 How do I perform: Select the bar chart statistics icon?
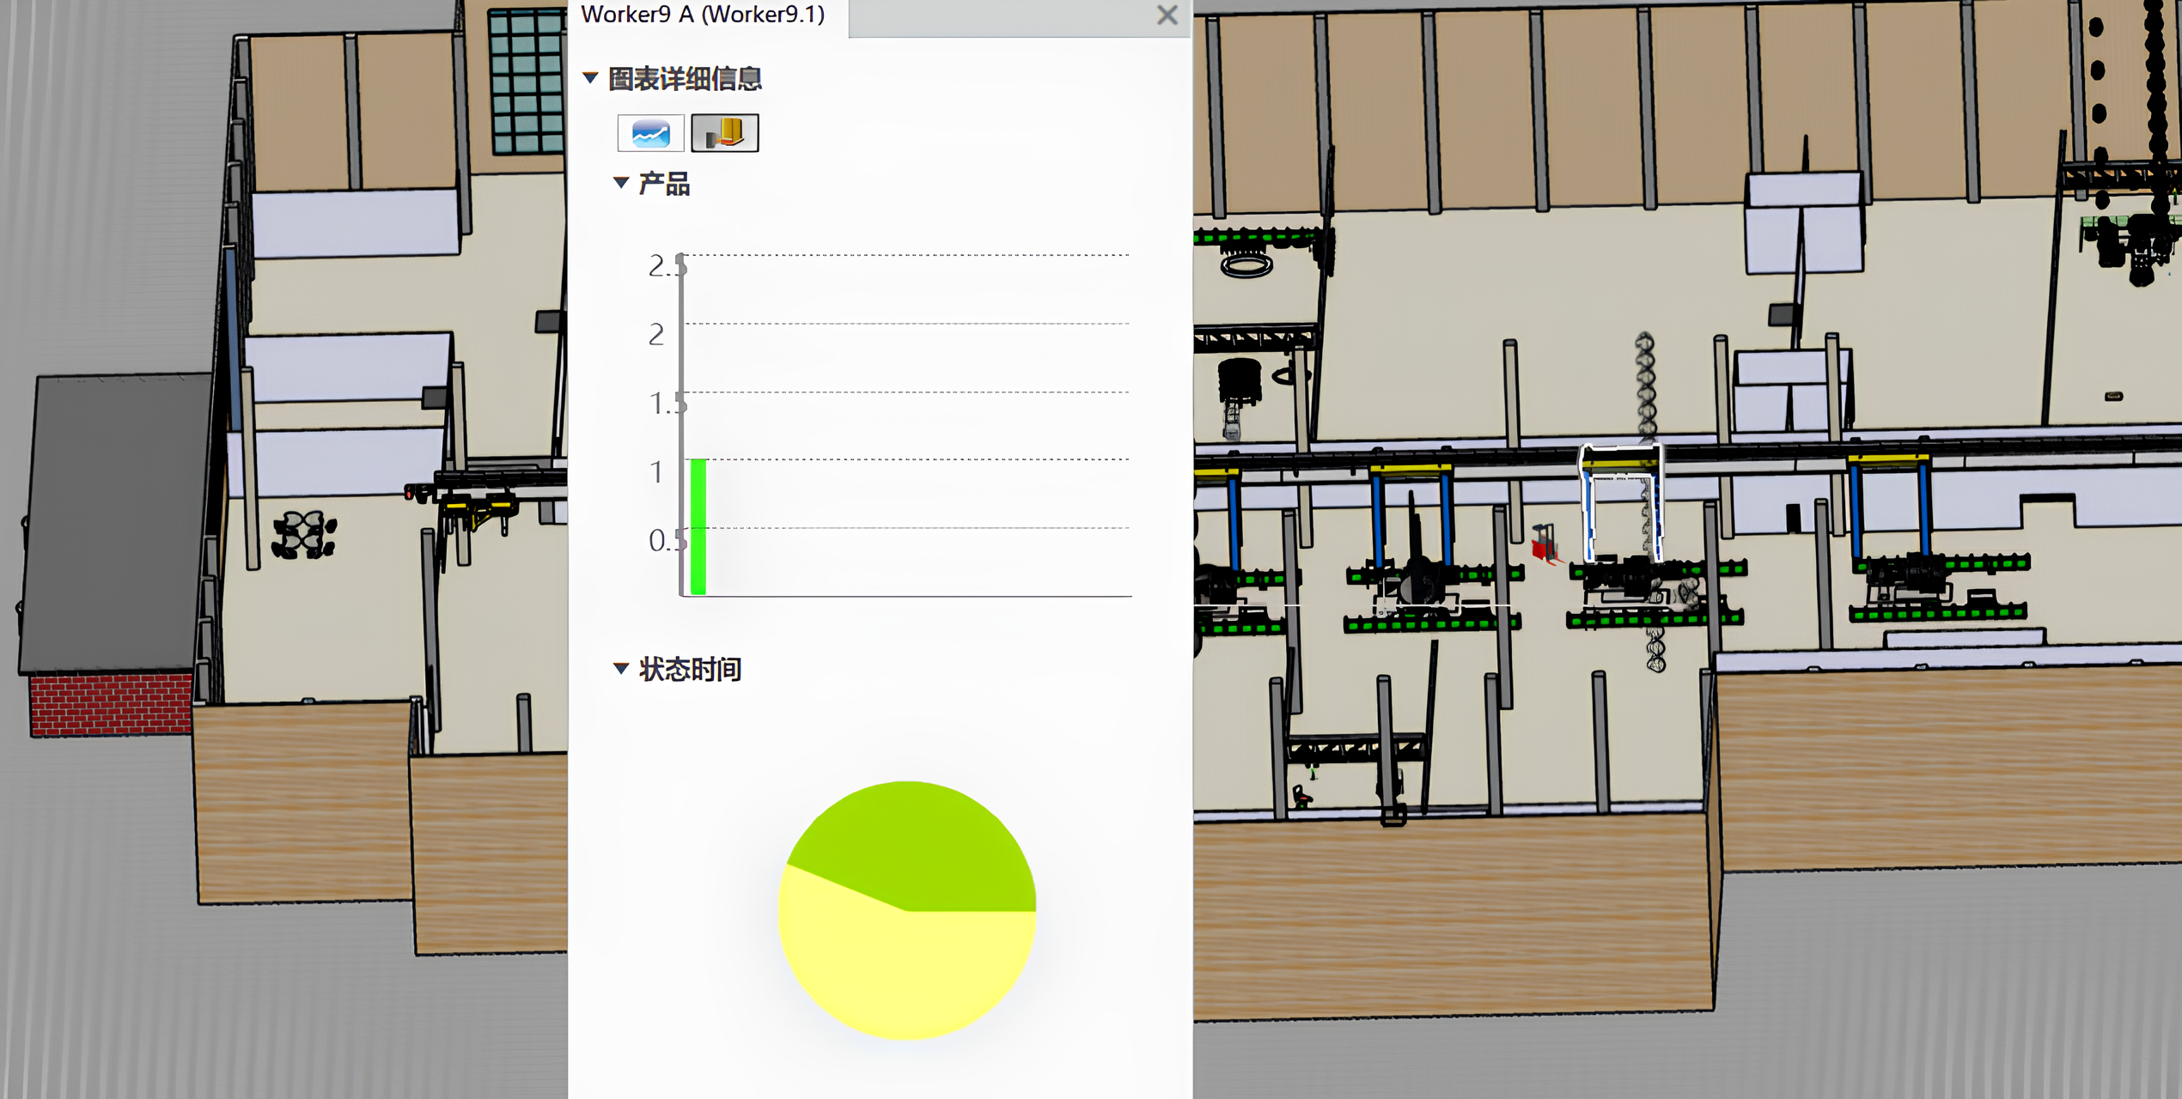tap(724, 133)
